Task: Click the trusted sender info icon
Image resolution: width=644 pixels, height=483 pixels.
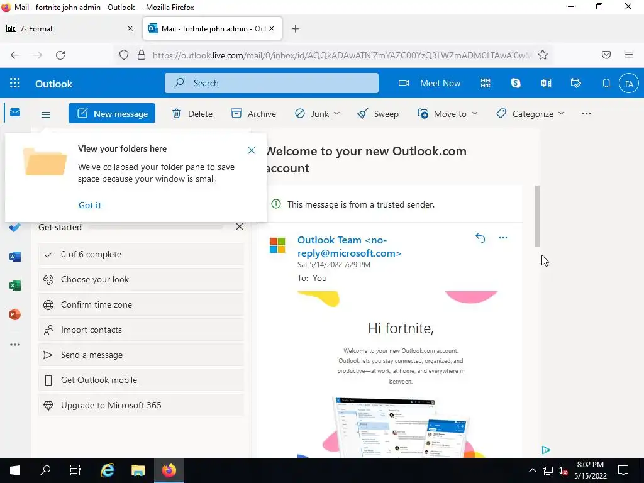Action: pyautogui.click(x=277, y=204)
